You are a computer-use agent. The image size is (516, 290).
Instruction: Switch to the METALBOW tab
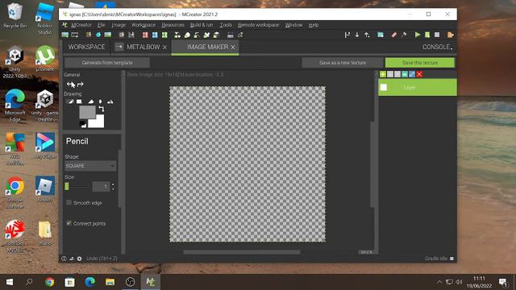pos(144,47)
